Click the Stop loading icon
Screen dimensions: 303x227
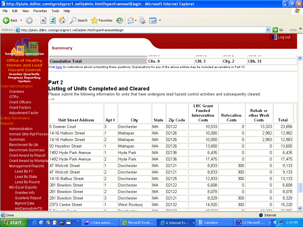click(x=43, y=20)
